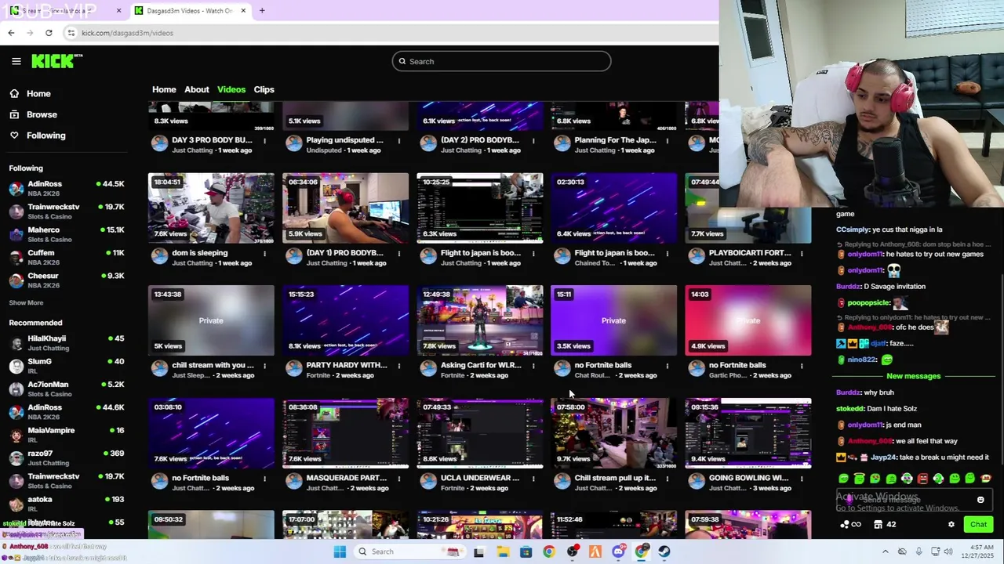The height and width of the screenshot is (564, 1004).
Task: Open 'Asking Carti for WLR' video thumbnail
Action: (479, 320)
